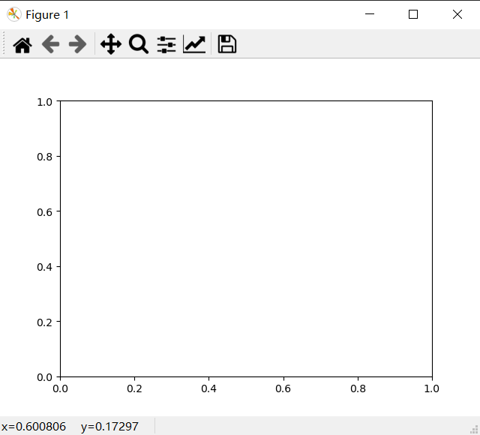Click the window resize grip in the status bar
This screenshot has height=435, width=480.
coord(474,430)
